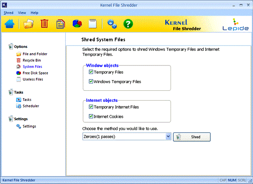This screenshot has height=184, width=253.
Task: Select System Files in sidebar
Action: [x=32, y=67]
